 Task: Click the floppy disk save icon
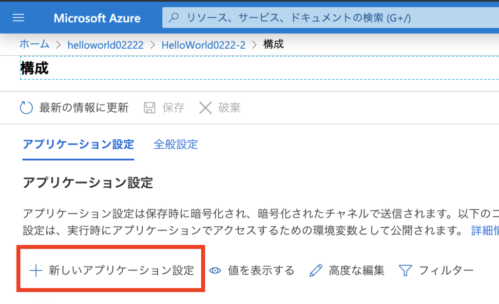click(149, 107)
